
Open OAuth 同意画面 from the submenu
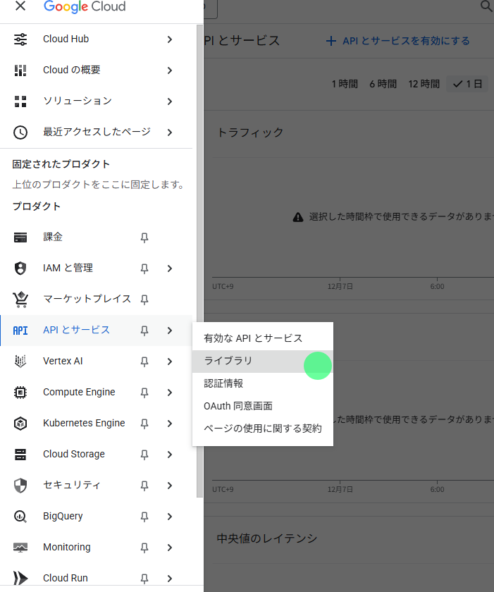point(238,406)
